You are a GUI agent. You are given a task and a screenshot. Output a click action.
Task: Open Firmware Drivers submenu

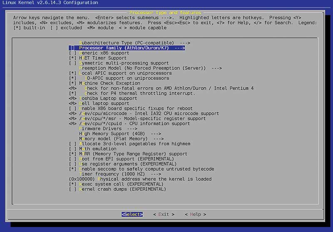pos(108,129)
